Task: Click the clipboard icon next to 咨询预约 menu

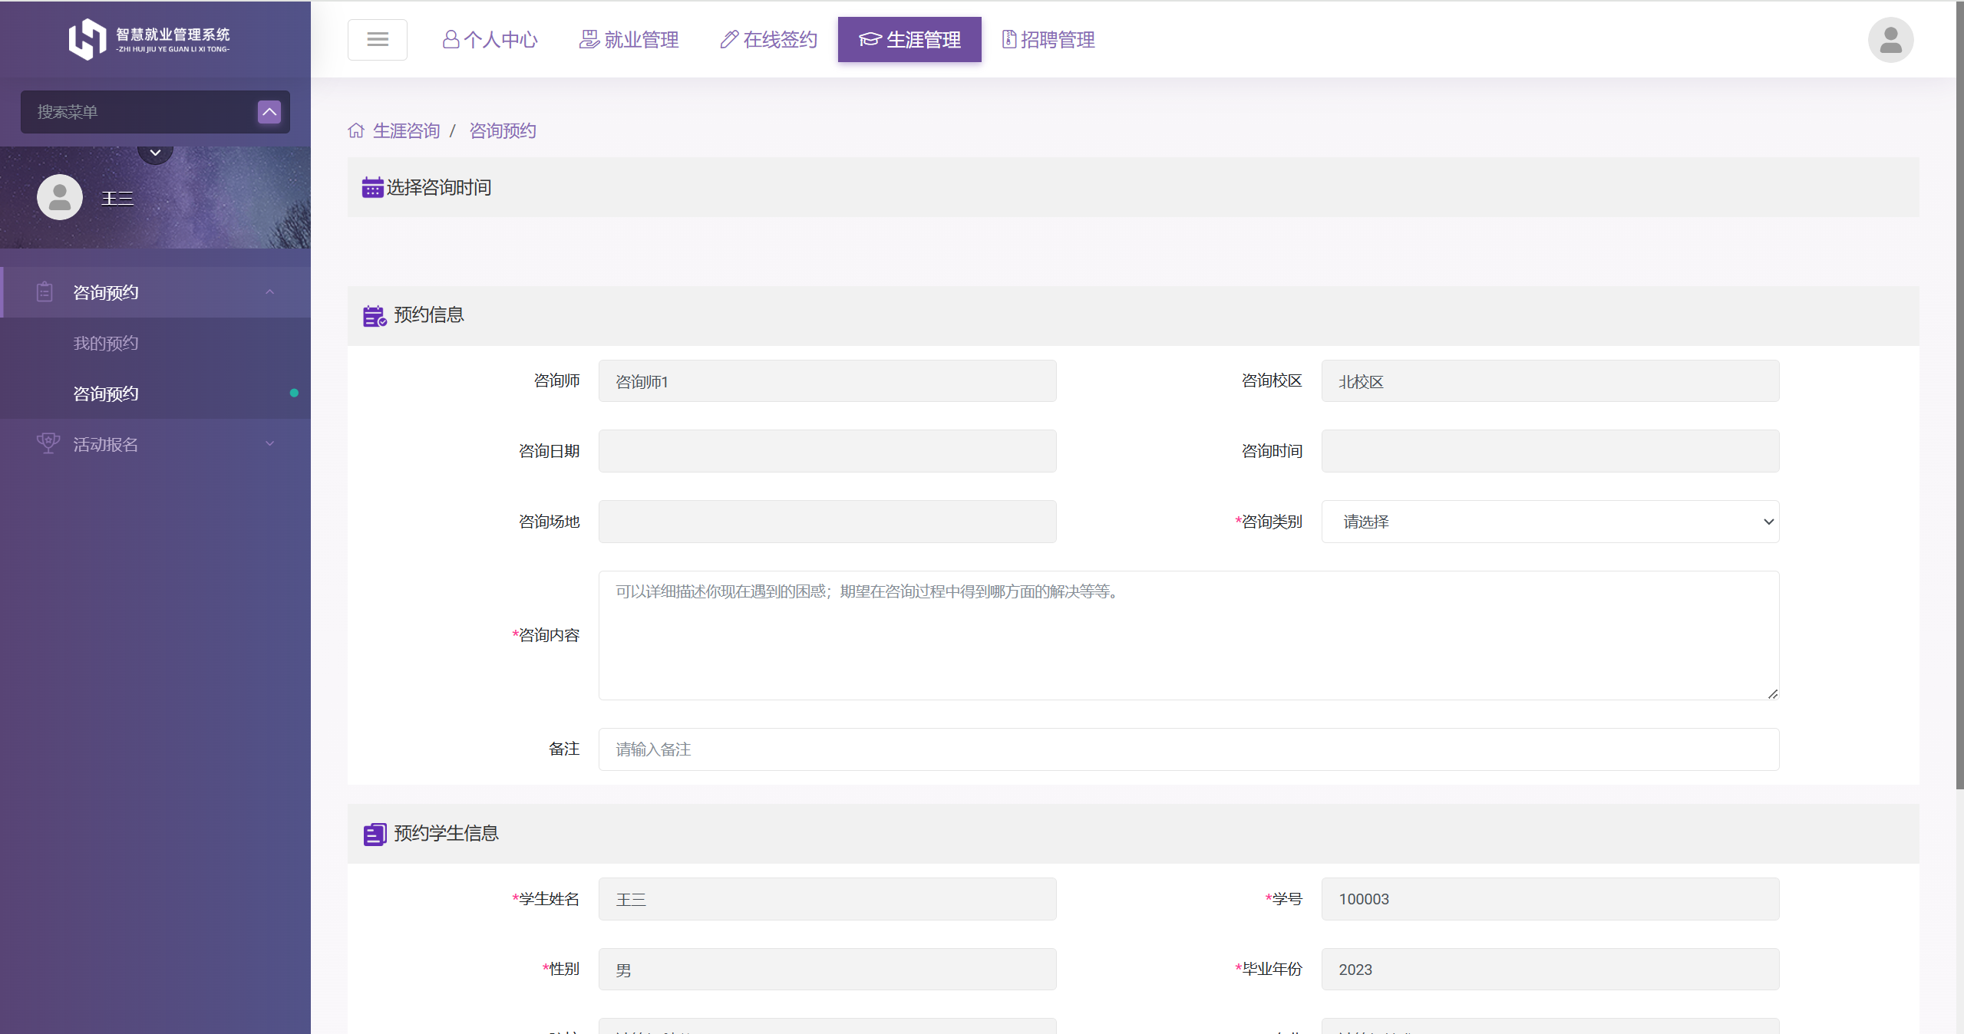Action: click(x=45, y=292)
